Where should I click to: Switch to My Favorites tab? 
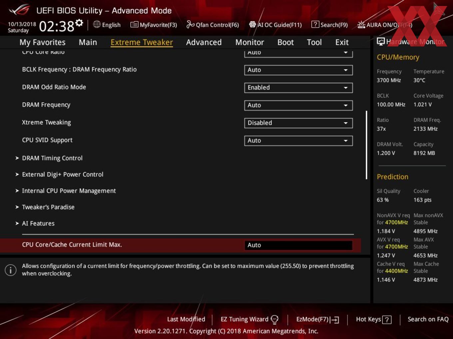(42, 42)
